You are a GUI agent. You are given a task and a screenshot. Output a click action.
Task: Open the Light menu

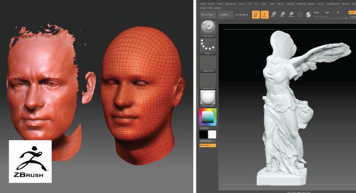[272, 4]
